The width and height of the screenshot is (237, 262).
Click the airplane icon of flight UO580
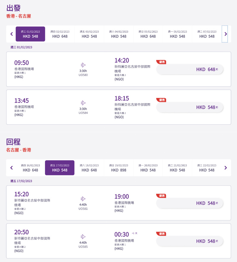83,65
